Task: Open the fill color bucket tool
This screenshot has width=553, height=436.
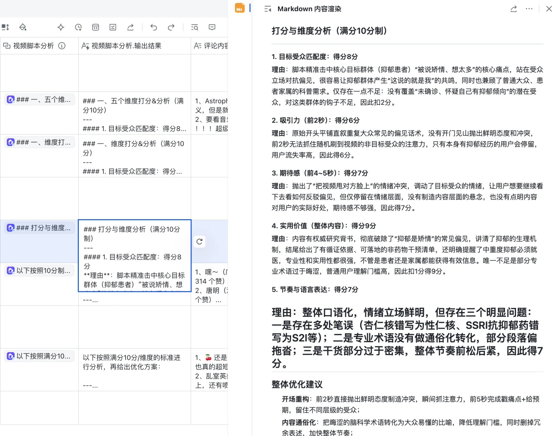Action: point(23,27)
